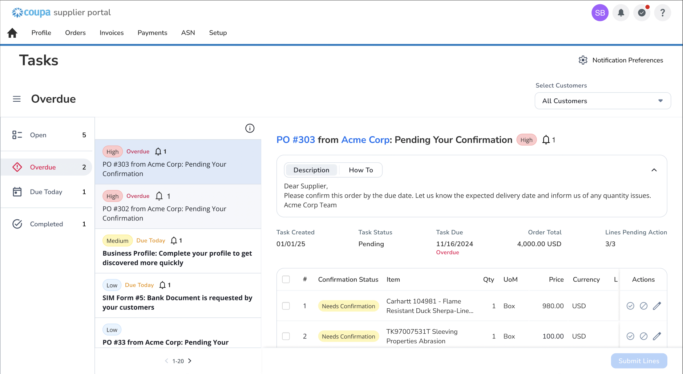Open the Acme Corp link in title
Screen dimensions: 683x374
[365, 140]
